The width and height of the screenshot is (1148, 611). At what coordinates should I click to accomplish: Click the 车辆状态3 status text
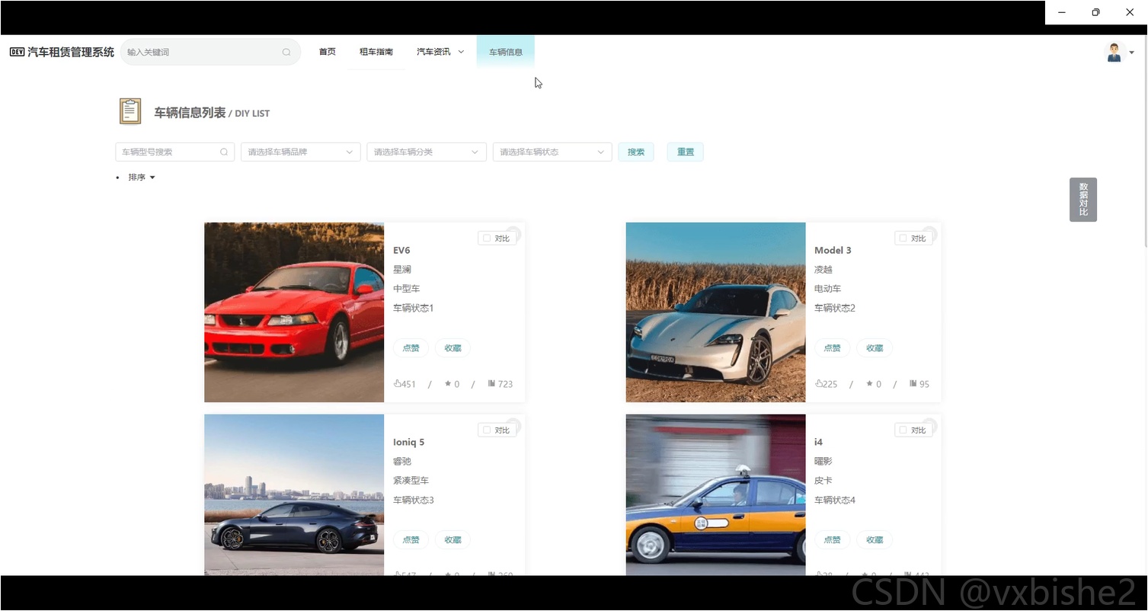[414, 501]
